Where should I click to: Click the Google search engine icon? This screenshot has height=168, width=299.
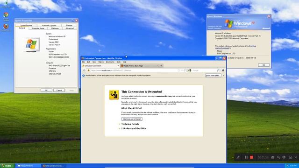pyautogui.click(x=190, y=70)
